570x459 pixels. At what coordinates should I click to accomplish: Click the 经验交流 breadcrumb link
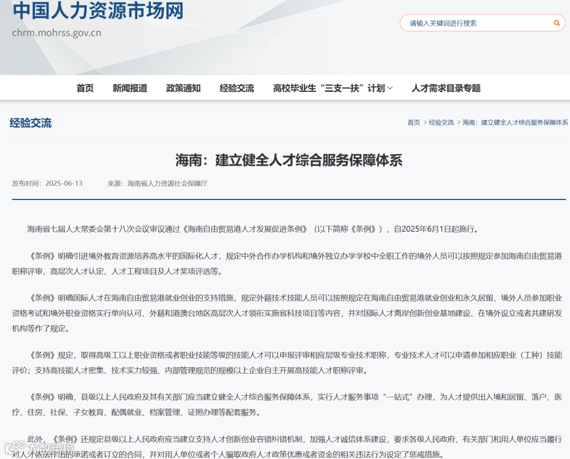441,122
